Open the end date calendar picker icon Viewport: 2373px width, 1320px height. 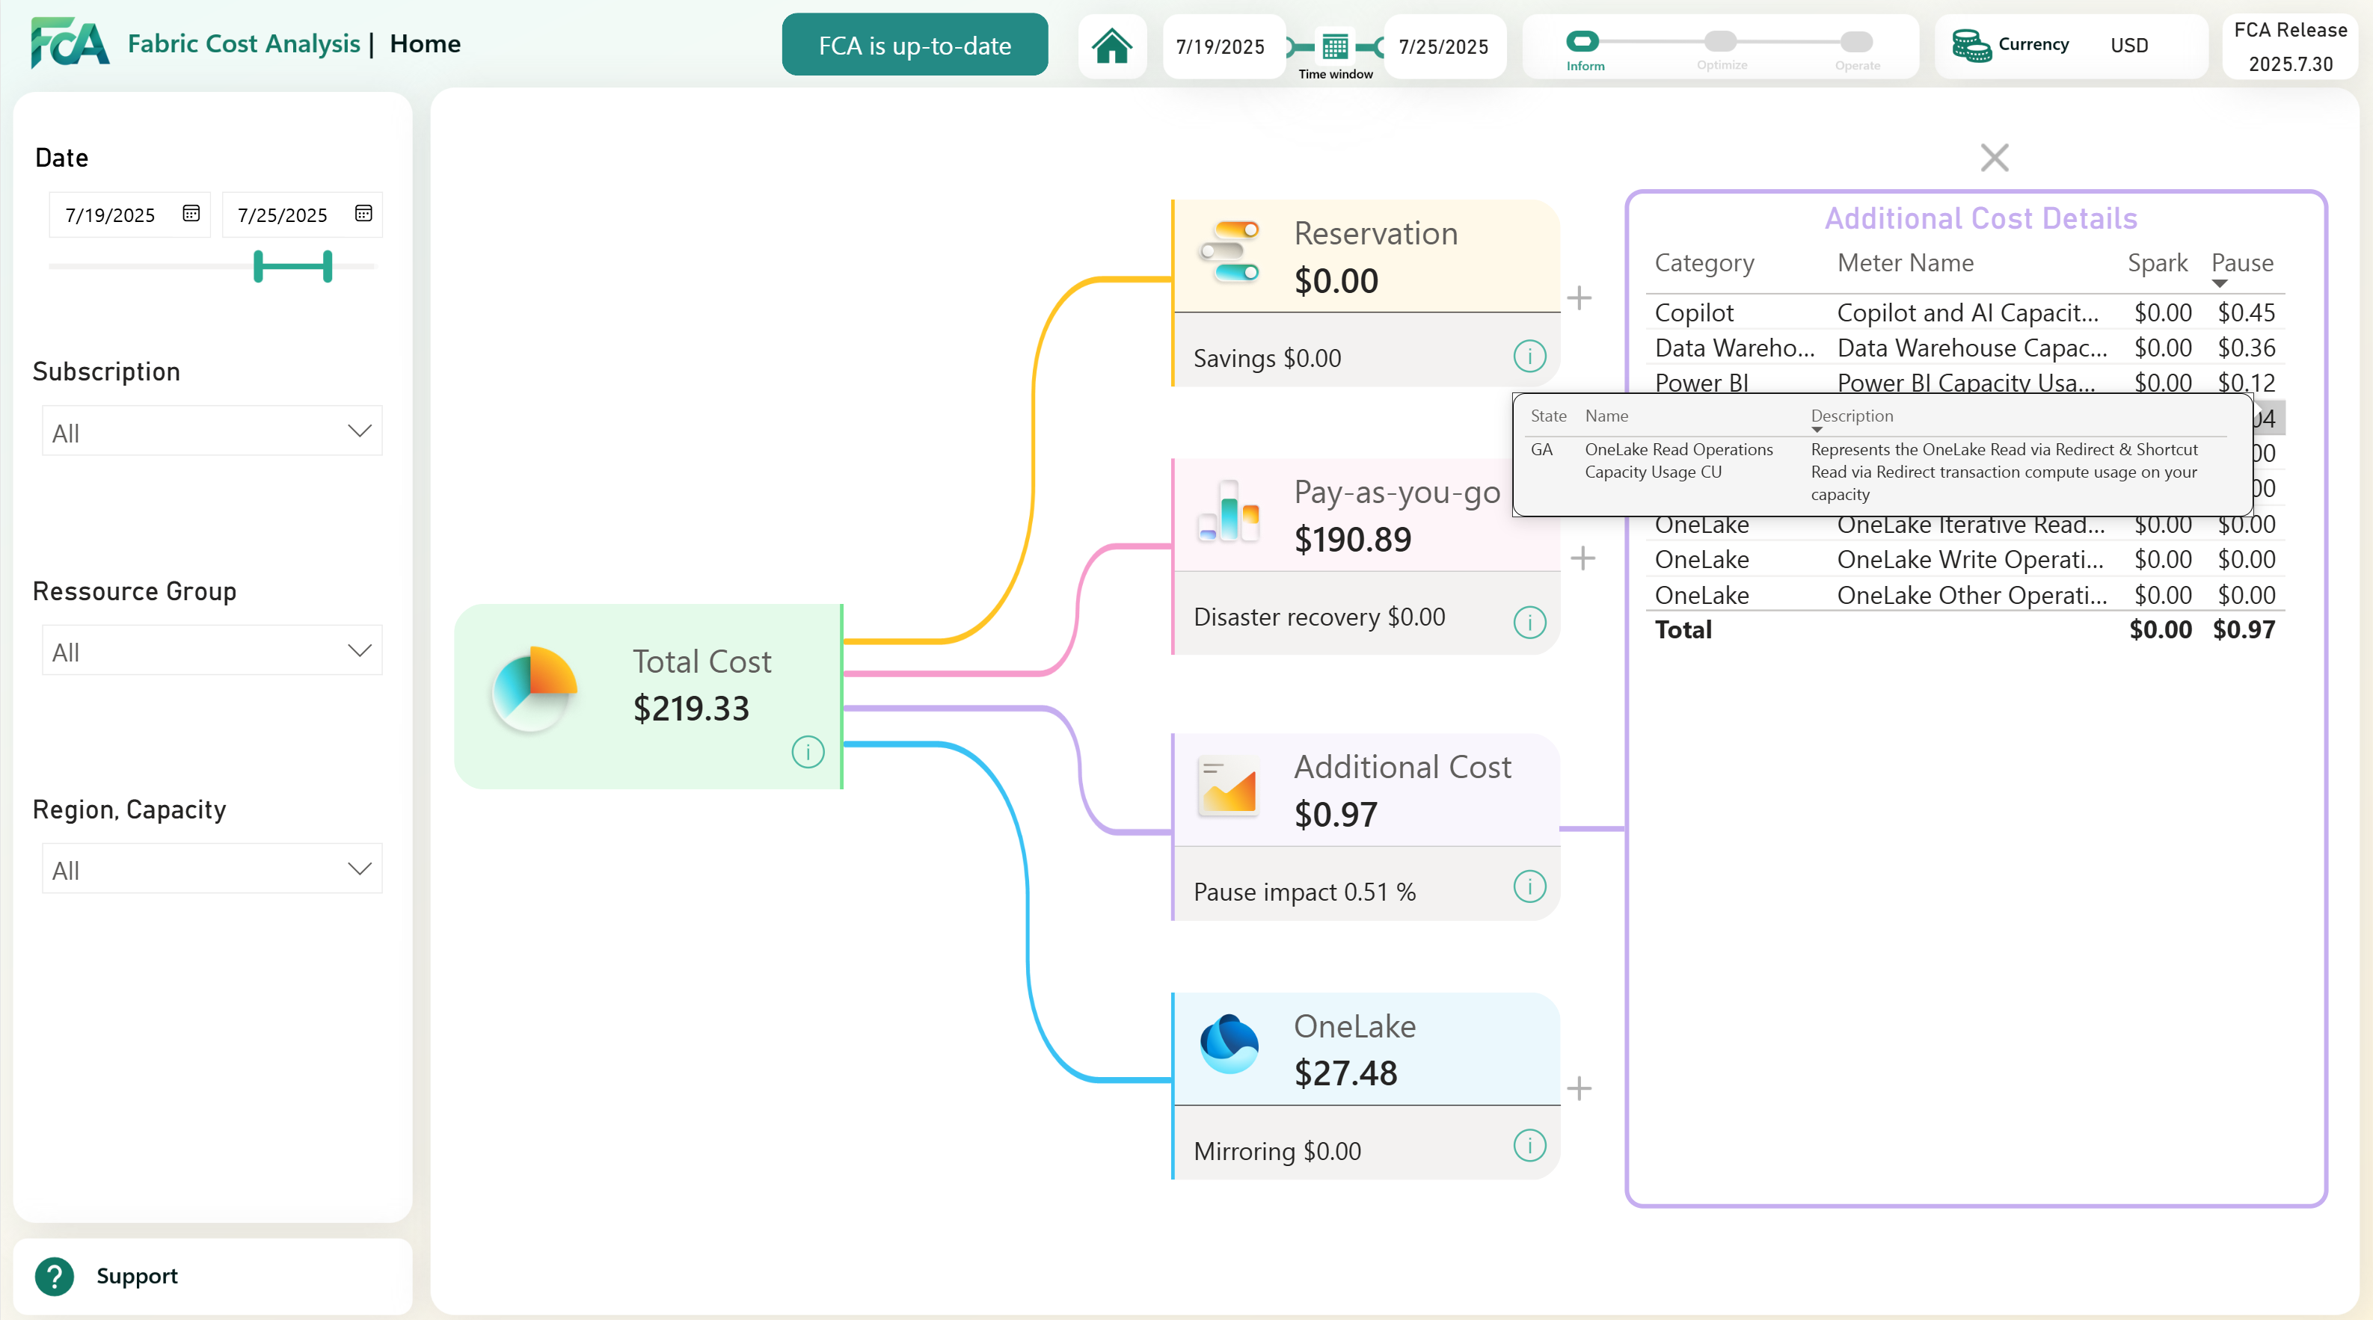363,214
